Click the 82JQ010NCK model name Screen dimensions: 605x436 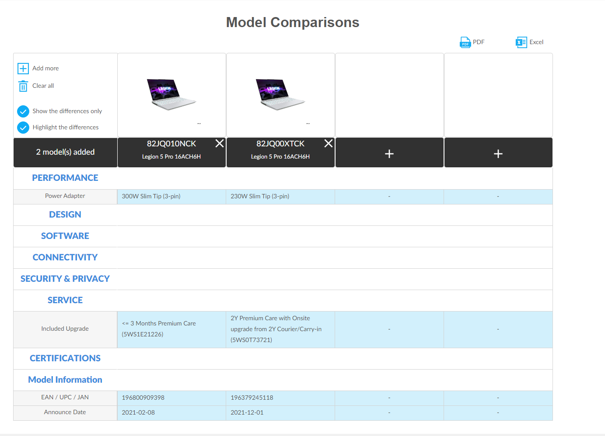click(171, 144)
